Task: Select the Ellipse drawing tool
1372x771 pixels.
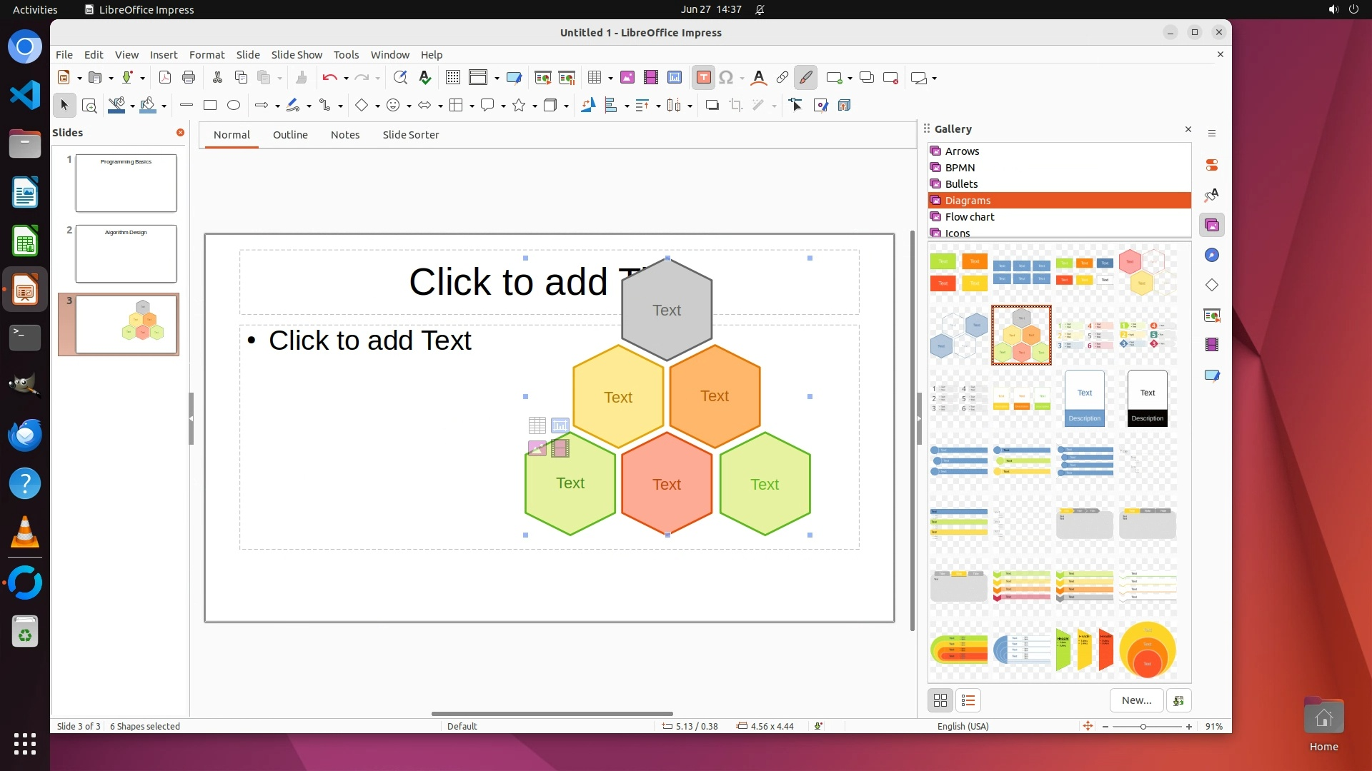Action: coord(234,106)
